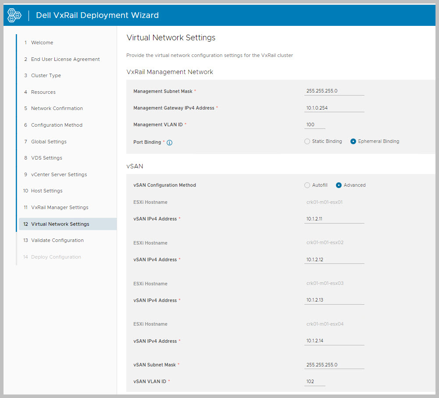Open End User License Agreement step
This screenshot has width=439, height=398.
coord(65,59)
